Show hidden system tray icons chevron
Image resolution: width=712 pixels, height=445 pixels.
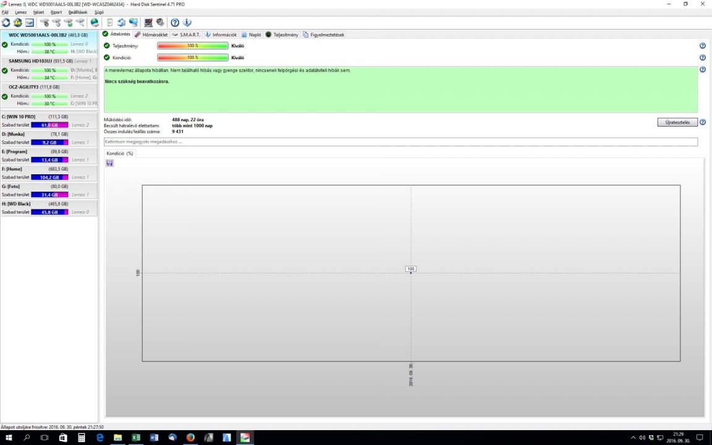[x=633, y=438]
